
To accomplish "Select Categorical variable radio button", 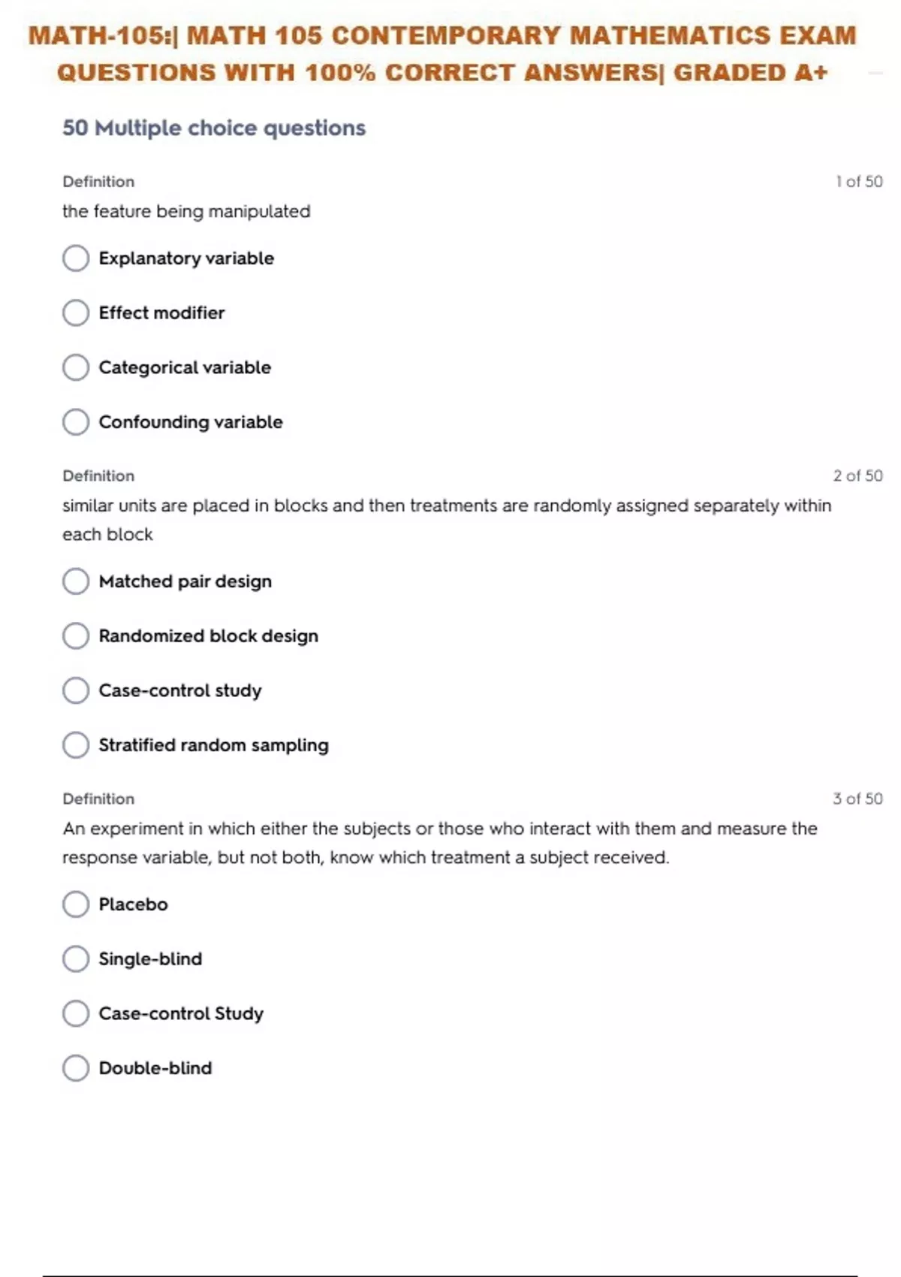I will point(76,367).
